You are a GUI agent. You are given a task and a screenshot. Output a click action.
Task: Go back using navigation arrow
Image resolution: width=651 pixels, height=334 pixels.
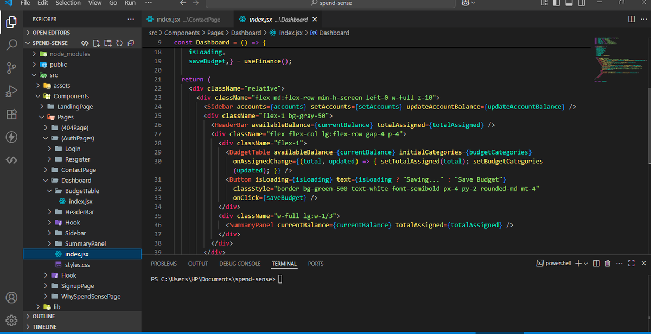(182, 3)
